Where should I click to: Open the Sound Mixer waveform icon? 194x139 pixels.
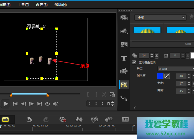pyautogui.click(x=79, y=120)
